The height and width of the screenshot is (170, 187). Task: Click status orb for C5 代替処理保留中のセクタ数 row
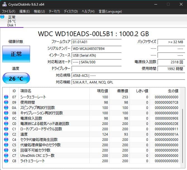point(6,145)
